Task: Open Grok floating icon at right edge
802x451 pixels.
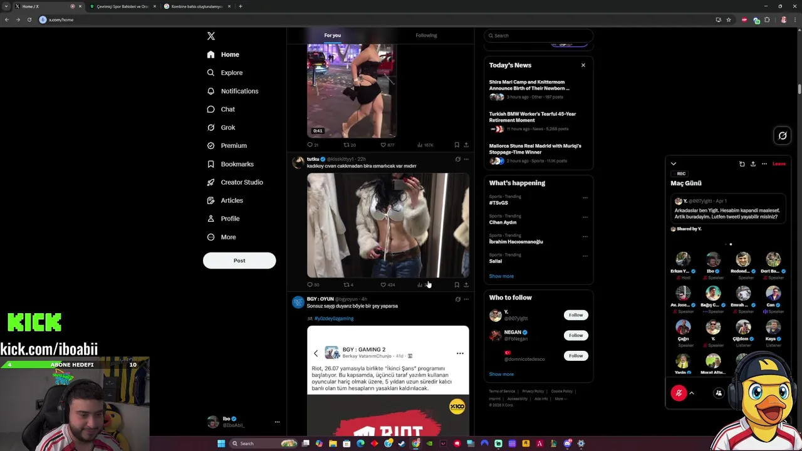Action: [x=783, y=135]
